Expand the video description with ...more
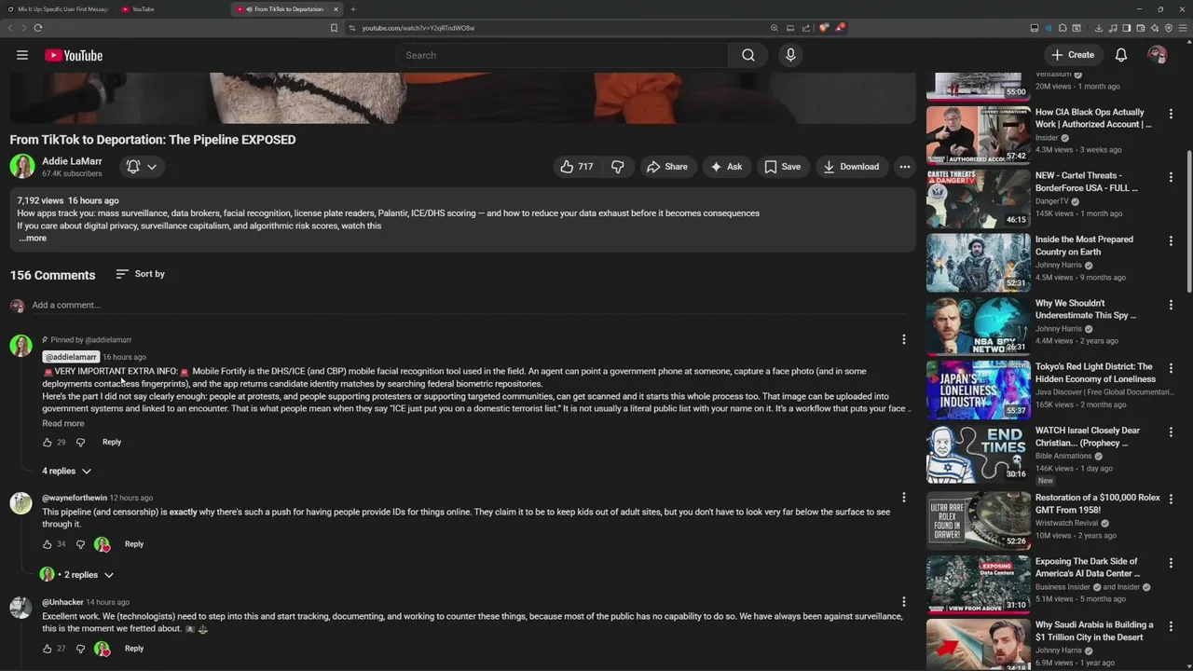The width and height of the screenshot is (1193, 671). [33, 239]
